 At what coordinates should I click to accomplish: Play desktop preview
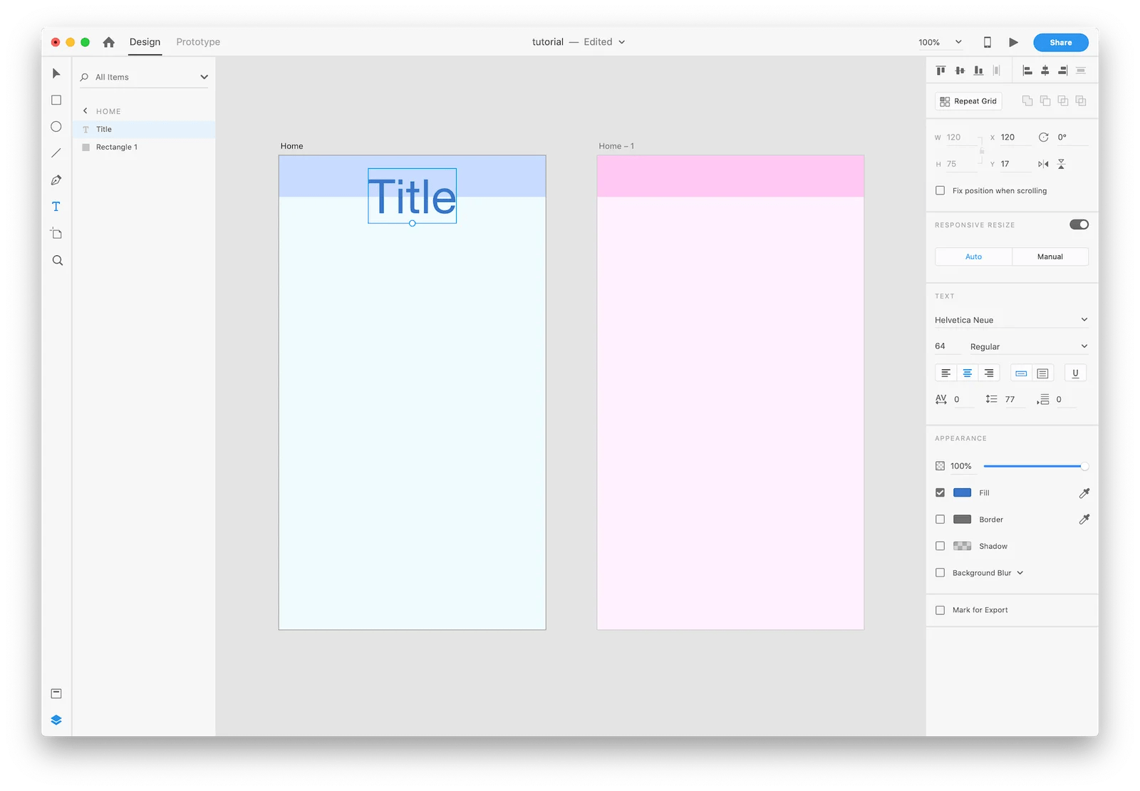click(x=1013, y=42)
